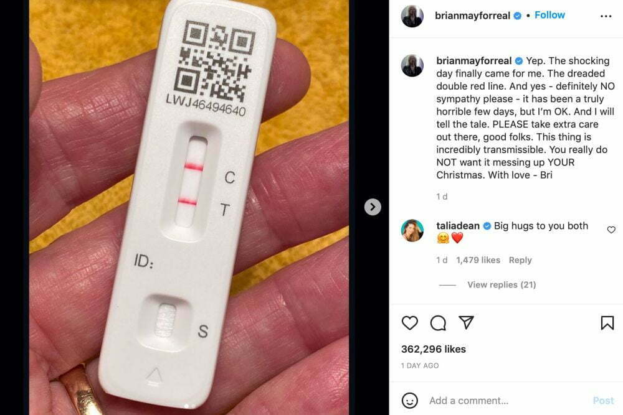Open more options three-dot menu
Viewport: 623px width, 415px height.
coord(606,16)
